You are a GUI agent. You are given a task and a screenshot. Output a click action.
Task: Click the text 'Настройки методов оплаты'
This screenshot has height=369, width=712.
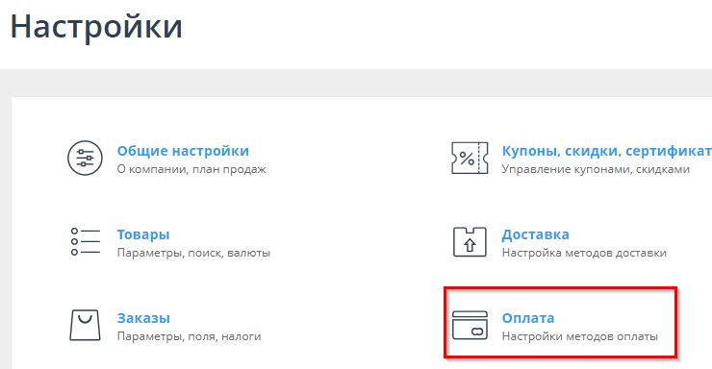(580, 336)
